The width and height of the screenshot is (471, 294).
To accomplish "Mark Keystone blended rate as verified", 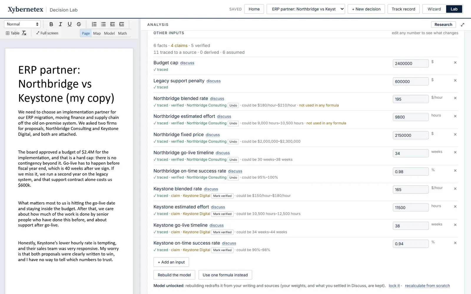I will point(222,196).
